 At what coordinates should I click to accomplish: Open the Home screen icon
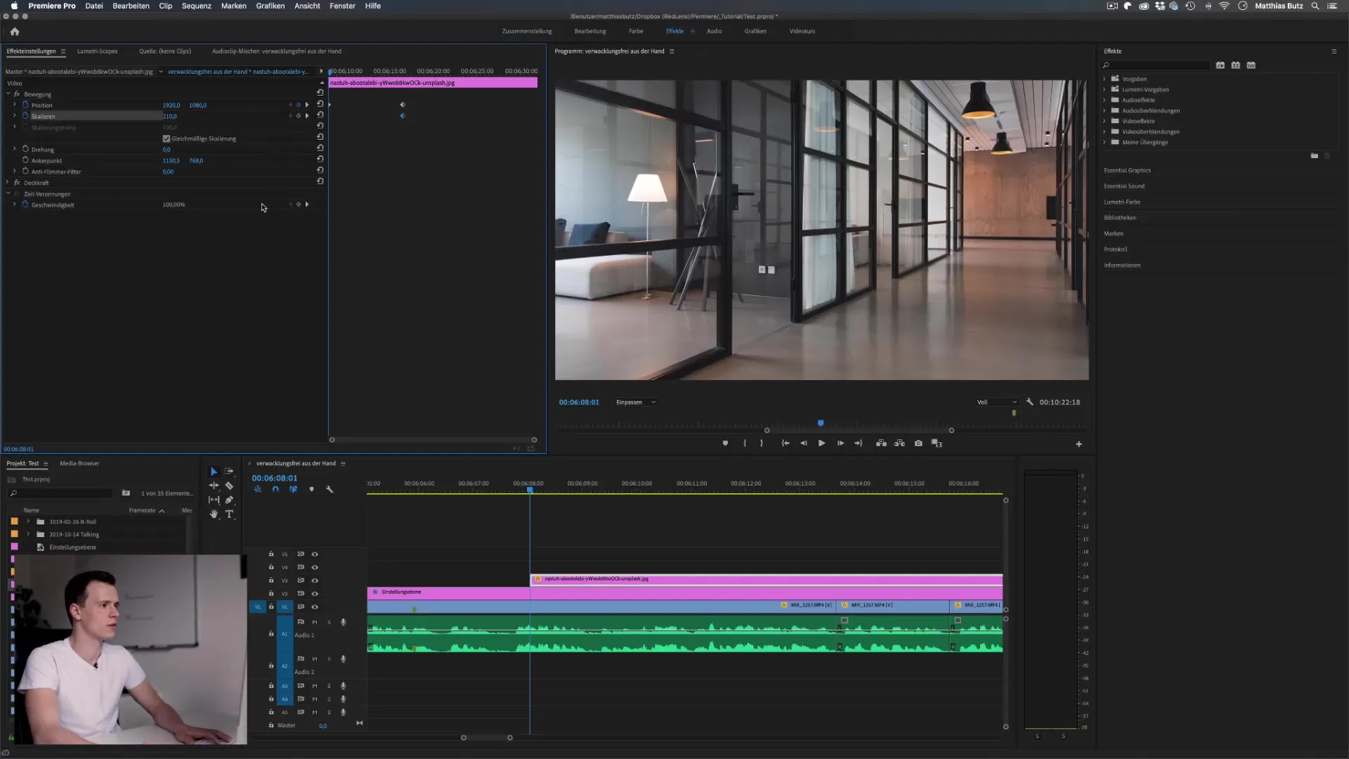[x=15, y=32]
